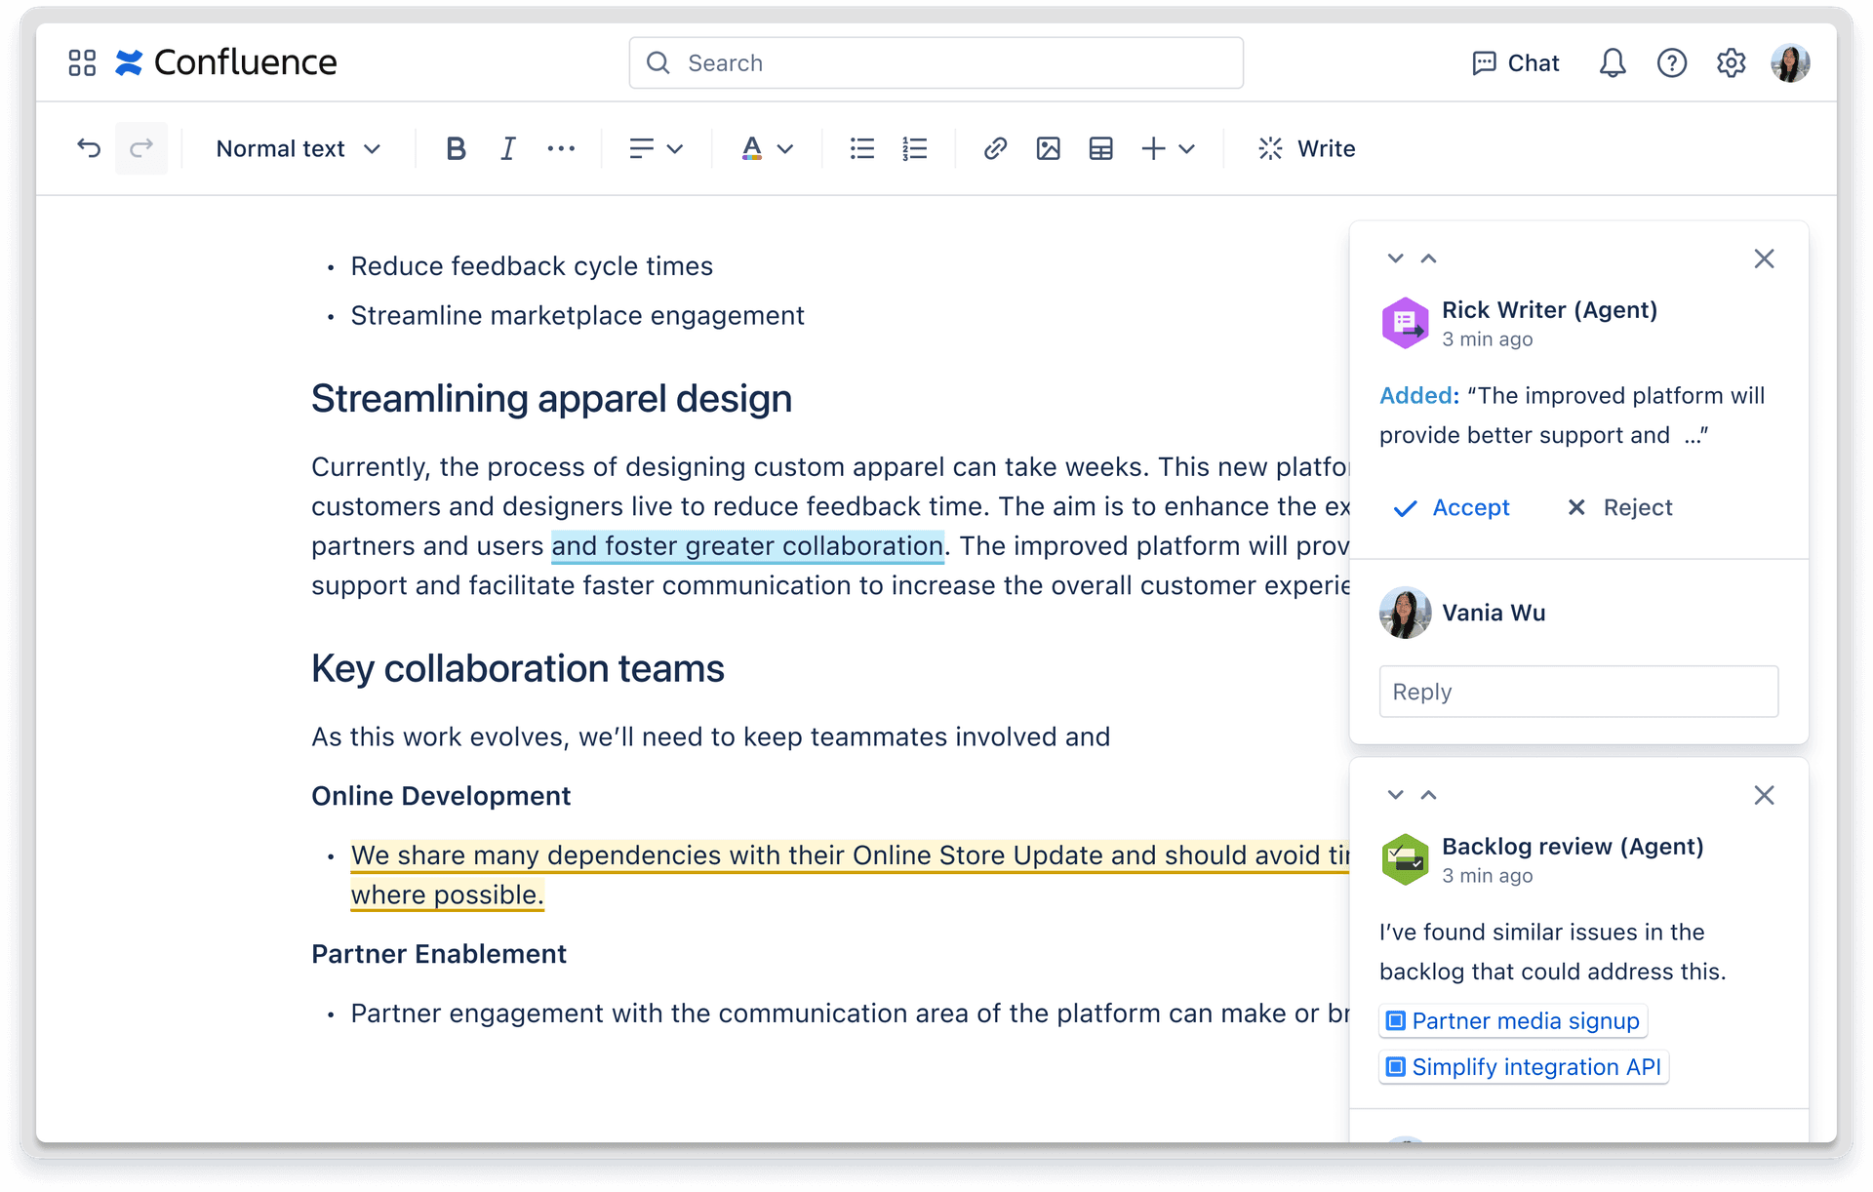1873x1192 pixels.
Task: Expand the text alignment dropdown
Action: 656,148
